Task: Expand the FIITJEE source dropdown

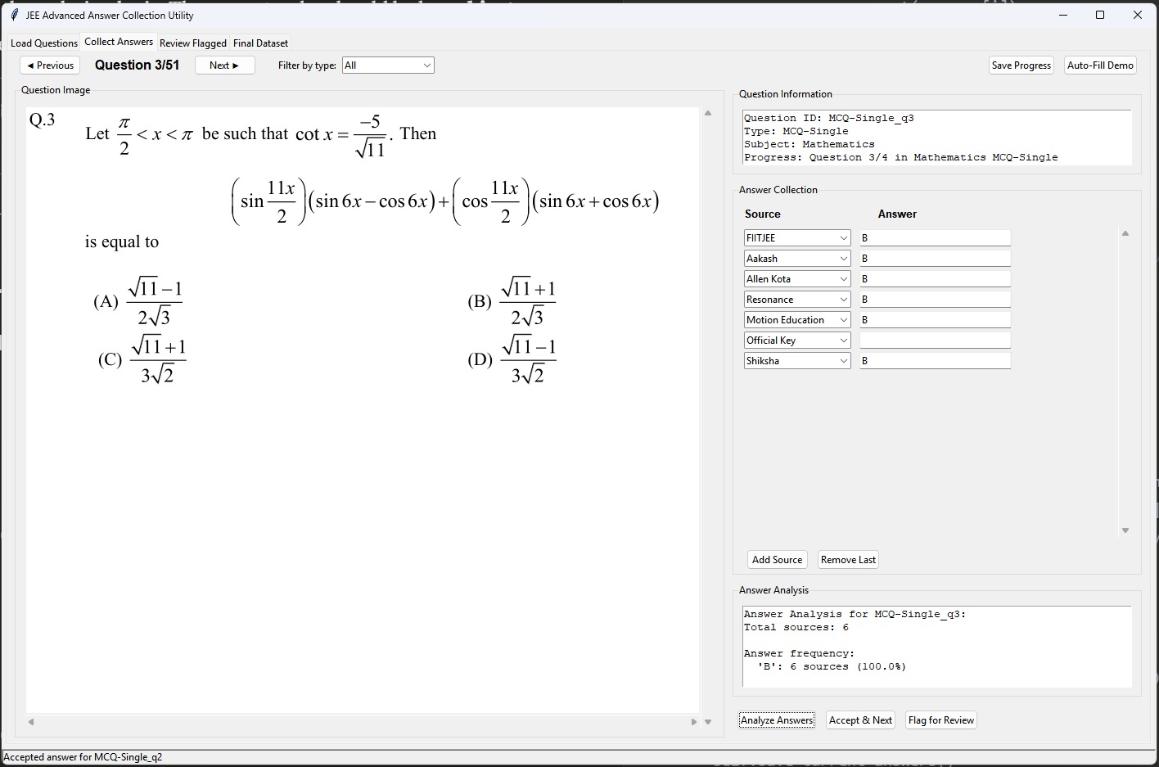Action: (843, 238)
